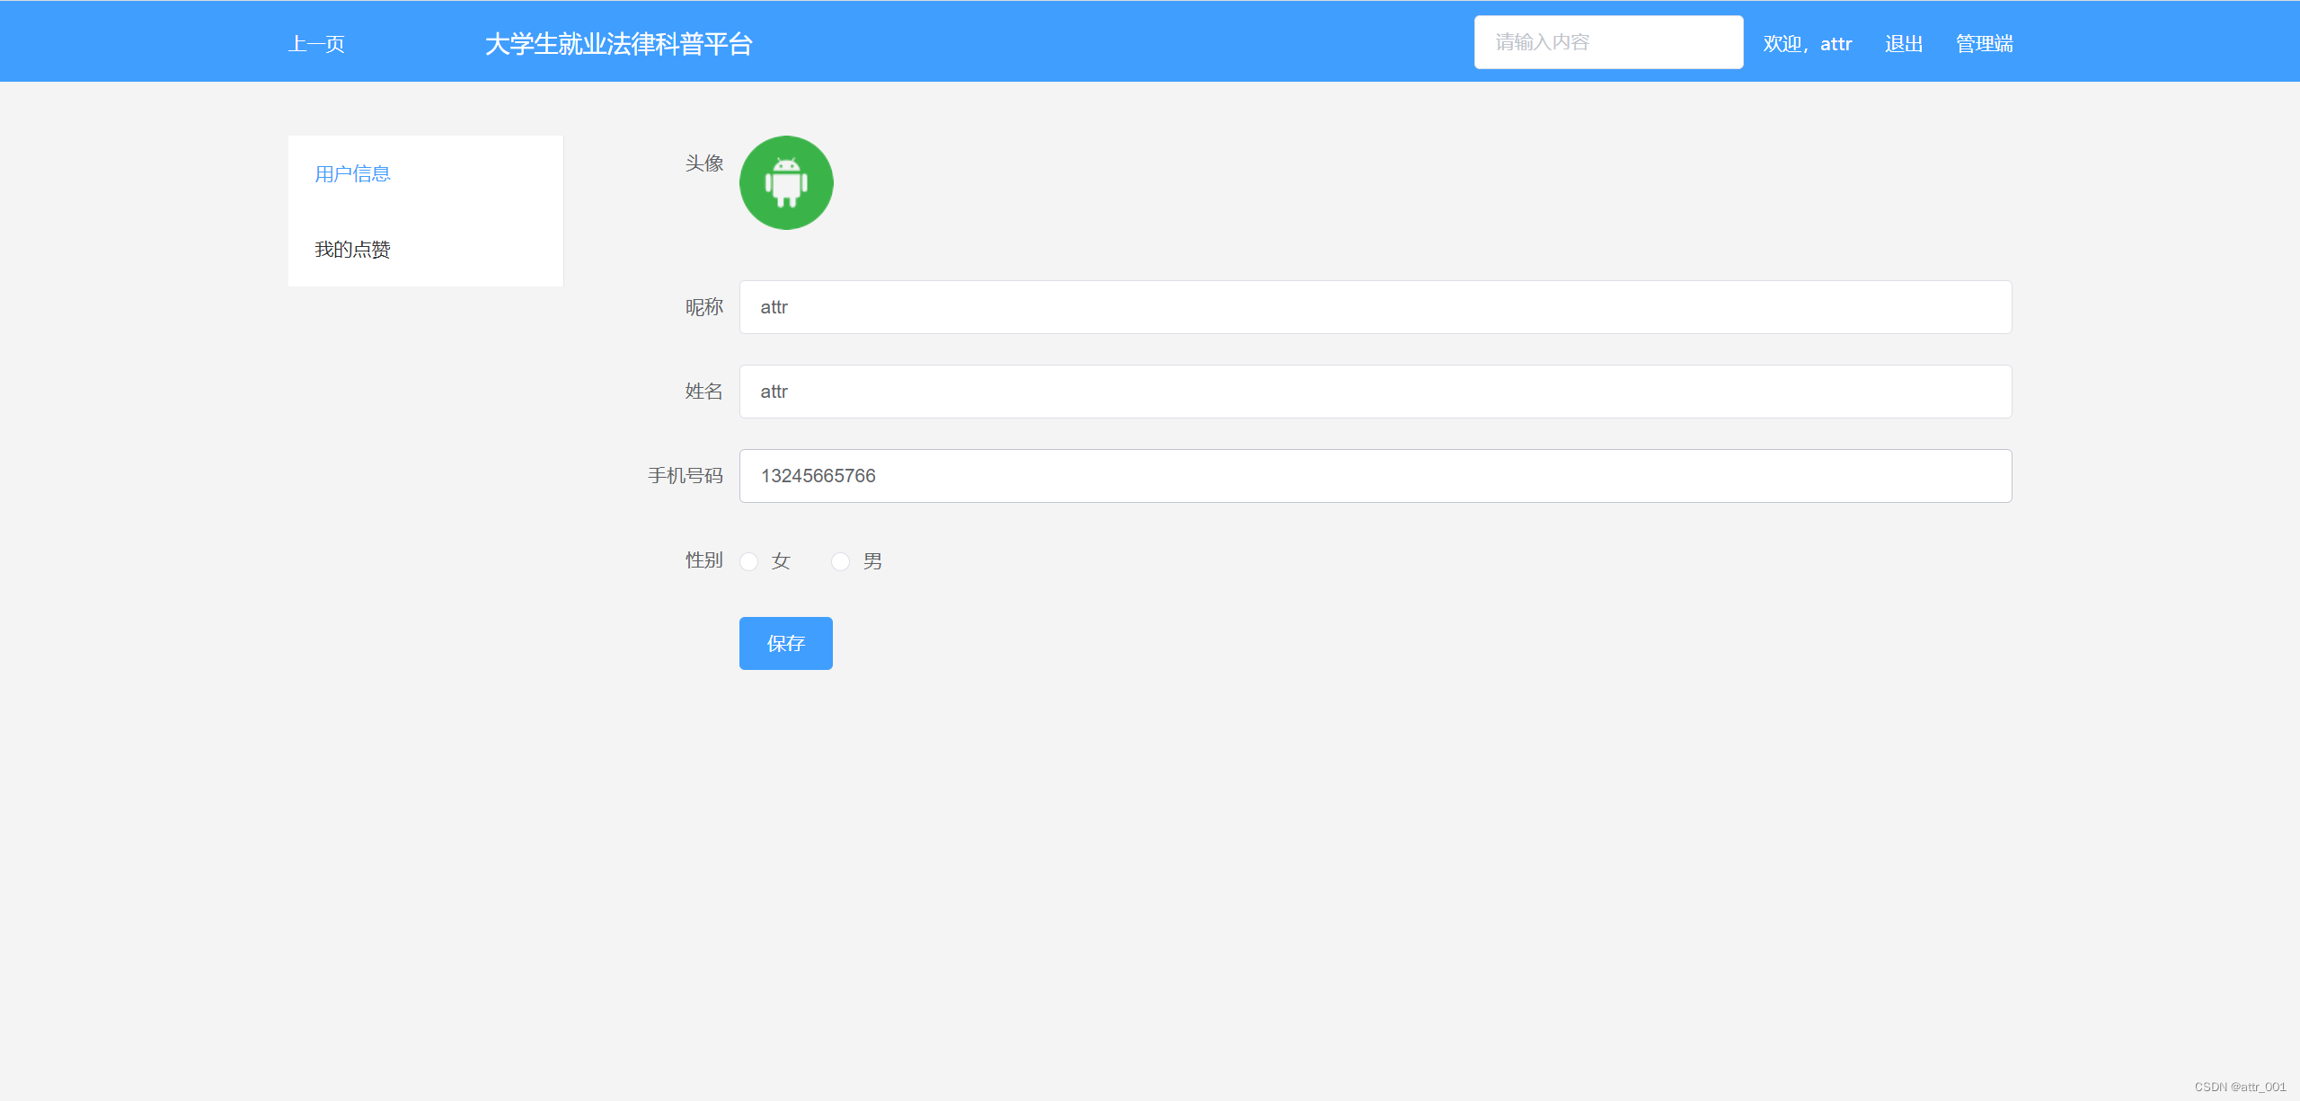2300x1101 pixels.
Task: Click the 手机号码 phone number field
Action: [x=1375, y=476]
